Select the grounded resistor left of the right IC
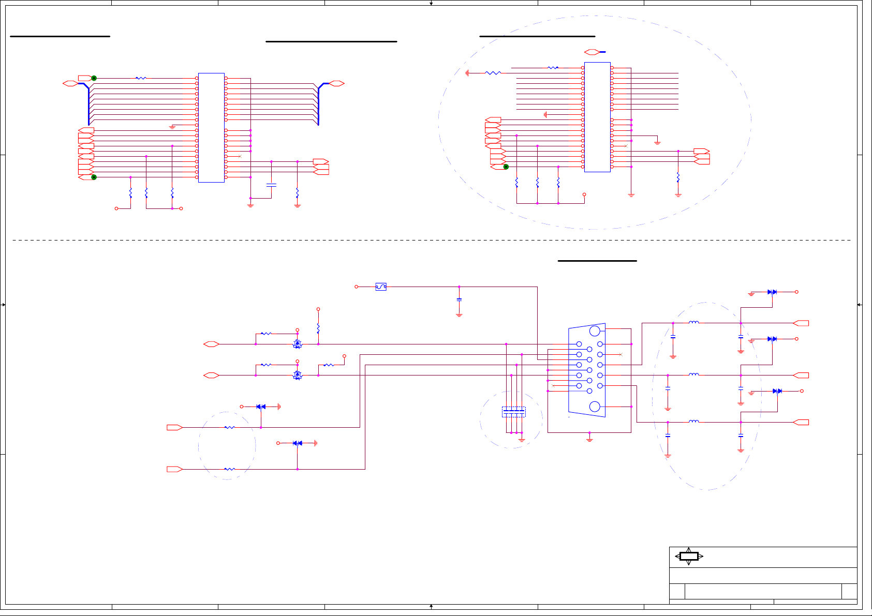Viewport: 872px width, 616px height. (x=493, y=73)
